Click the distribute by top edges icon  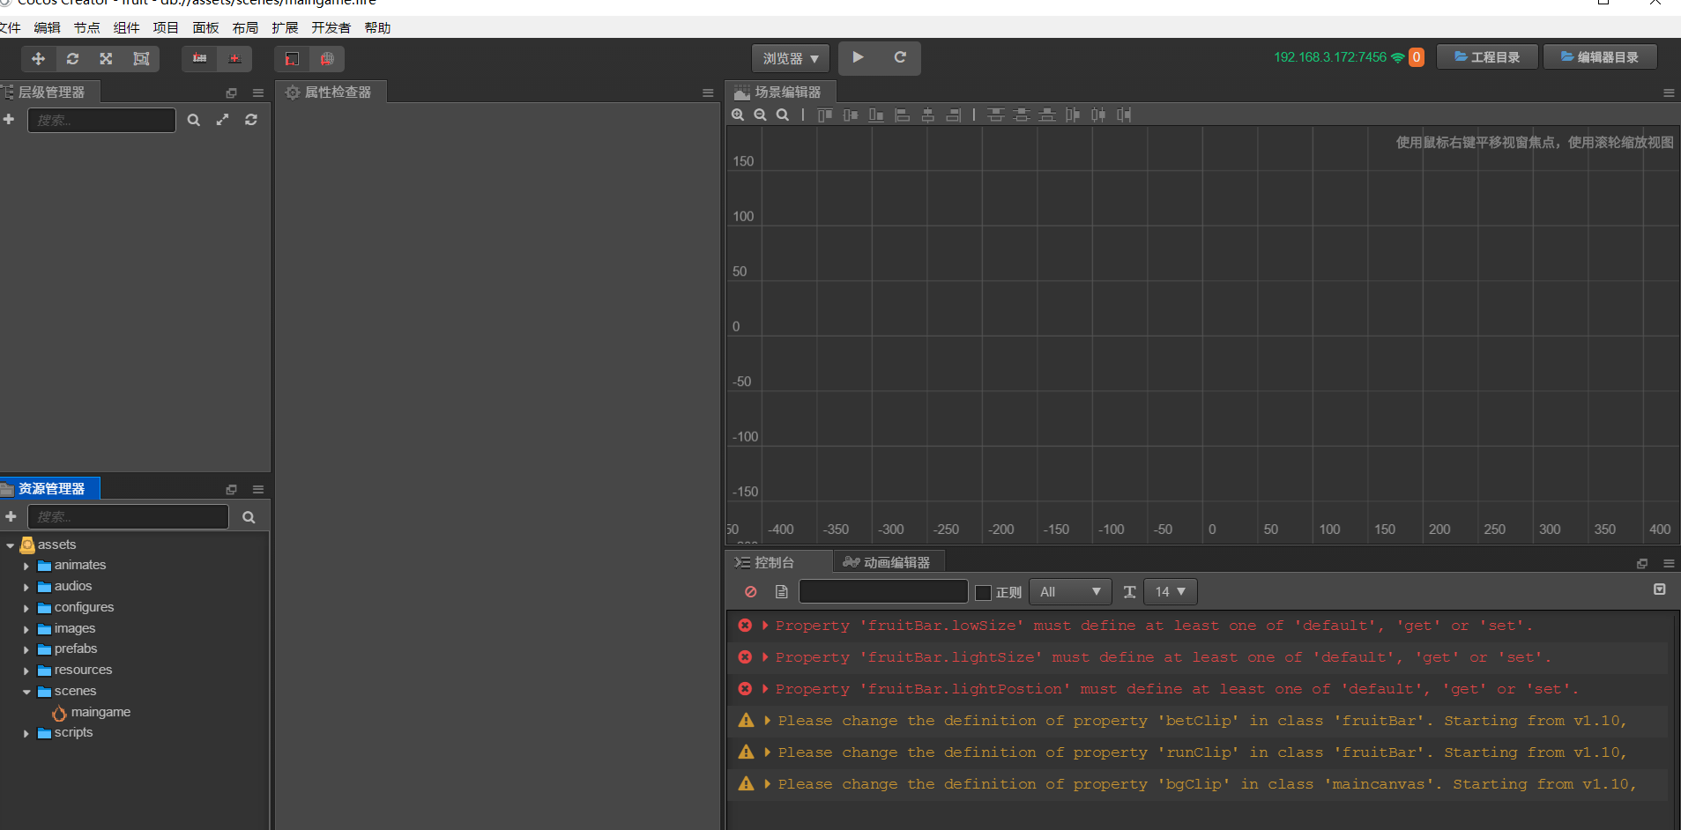[x=995, y=115]
